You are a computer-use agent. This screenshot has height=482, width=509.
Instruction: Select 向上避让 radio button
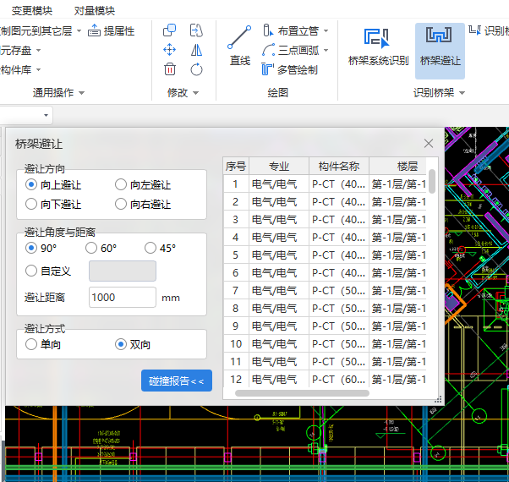click(x=31, y=184)
